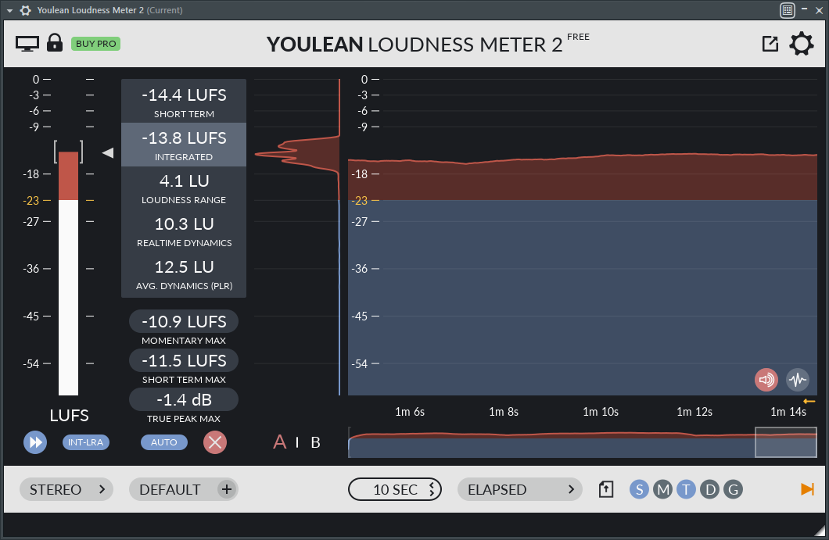The image size is (829, 540).
Task: Click the 1m 10s timeline label
Action: [x=601, y=412]
